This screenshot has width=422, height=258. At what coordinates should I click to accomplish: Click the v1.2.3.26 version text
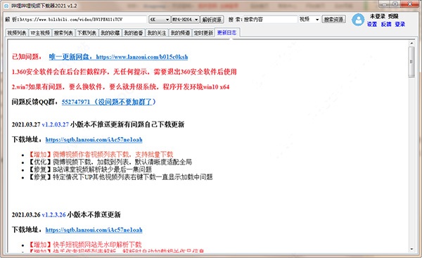54,214
